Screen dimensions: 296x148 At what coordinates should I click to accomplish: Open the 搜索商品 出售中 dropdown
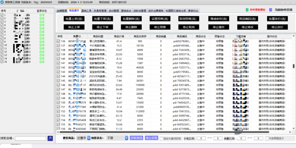(x=83, y=138)
